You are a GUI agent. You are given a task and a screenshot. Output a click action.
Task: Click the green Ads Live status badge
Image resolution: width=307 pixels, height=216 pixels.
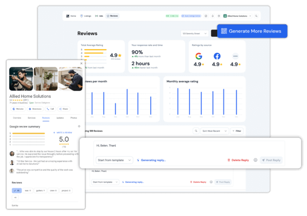coord(172,16)
